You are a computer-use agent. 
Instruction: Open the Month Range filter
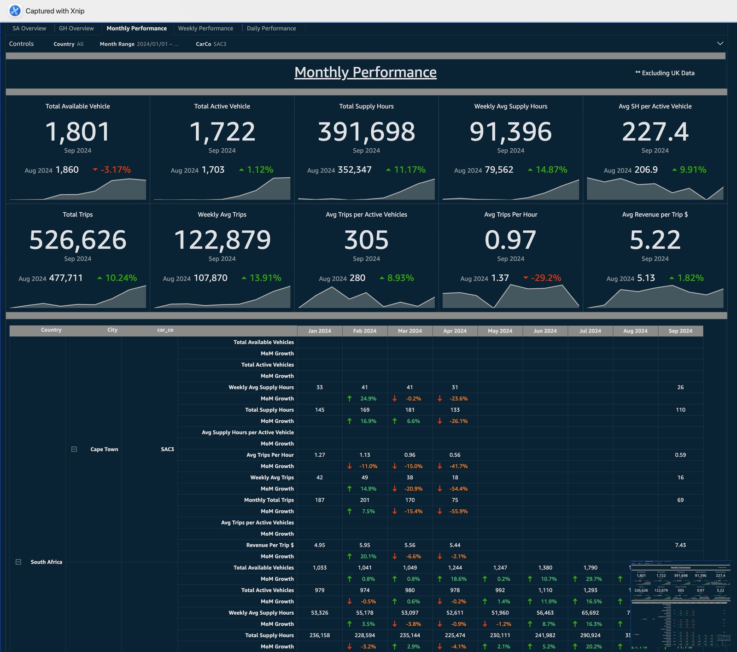tap(139, 44)
